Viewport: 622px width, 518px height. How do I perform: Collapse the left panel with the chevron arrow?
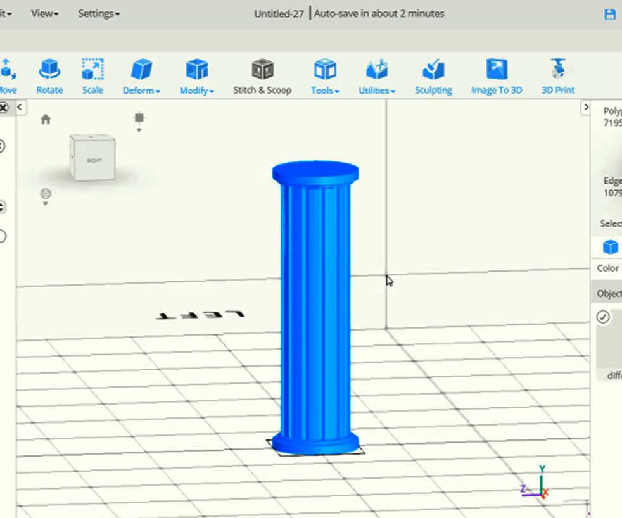click(x=20, y=108)
